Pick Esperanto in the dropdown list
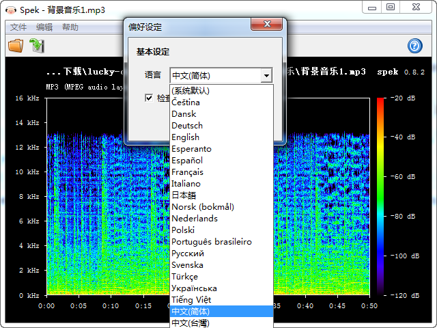Viewport: 437px width, 328px height. click(221, 149)
